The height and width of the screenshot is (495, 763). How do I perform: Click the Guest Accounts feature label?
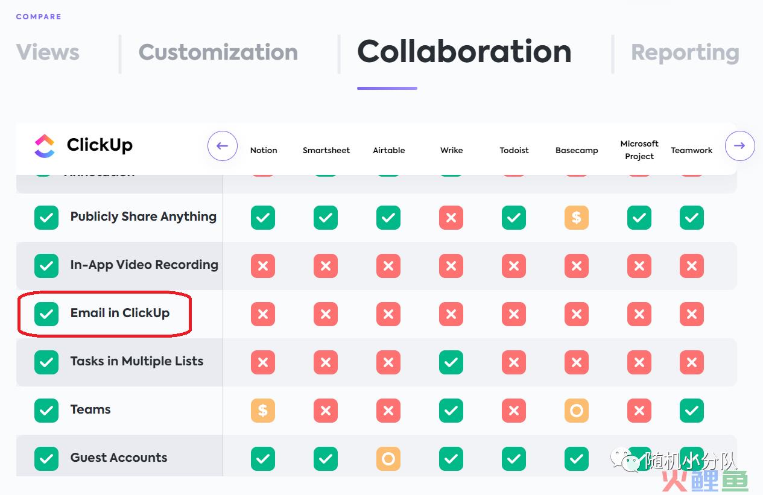pos(119,458)
